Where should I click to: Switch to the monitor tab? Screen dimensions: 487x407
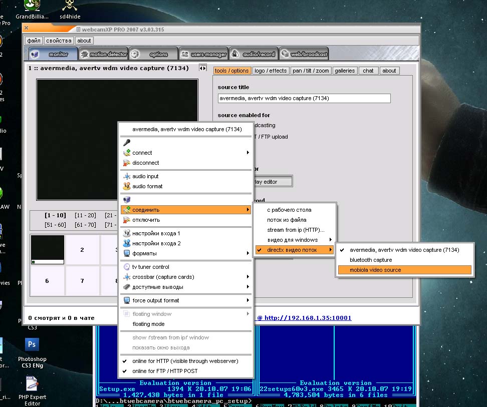(53, 54)
